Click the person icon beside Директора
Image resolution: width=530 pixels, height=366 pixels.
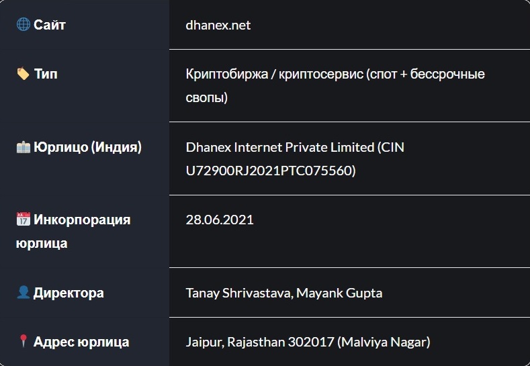tap(23, 293)
